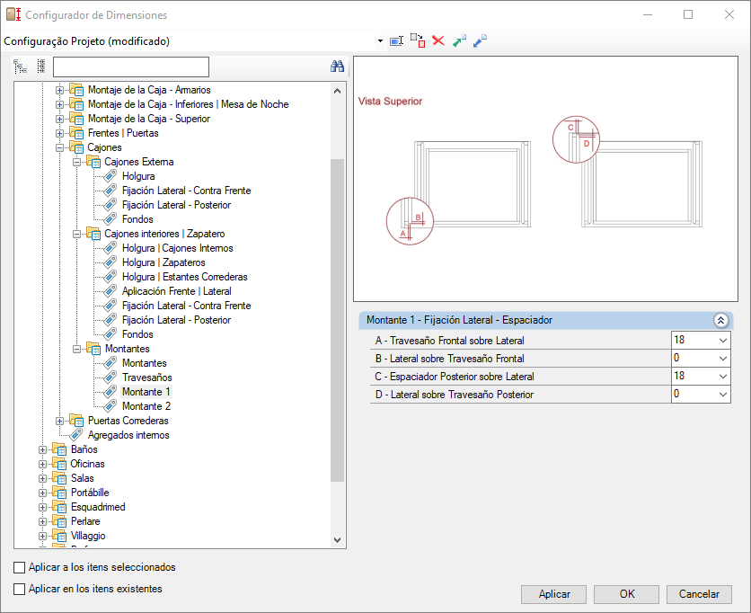Viewport: 751px width, 613px height.
Task: Select the Agregados internos item
Action: pyautogui.click(x=128, y=435)
